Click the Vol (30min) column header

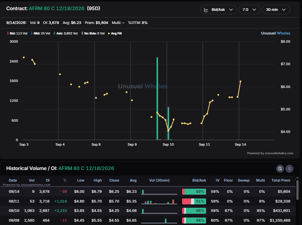click(159, 180)
